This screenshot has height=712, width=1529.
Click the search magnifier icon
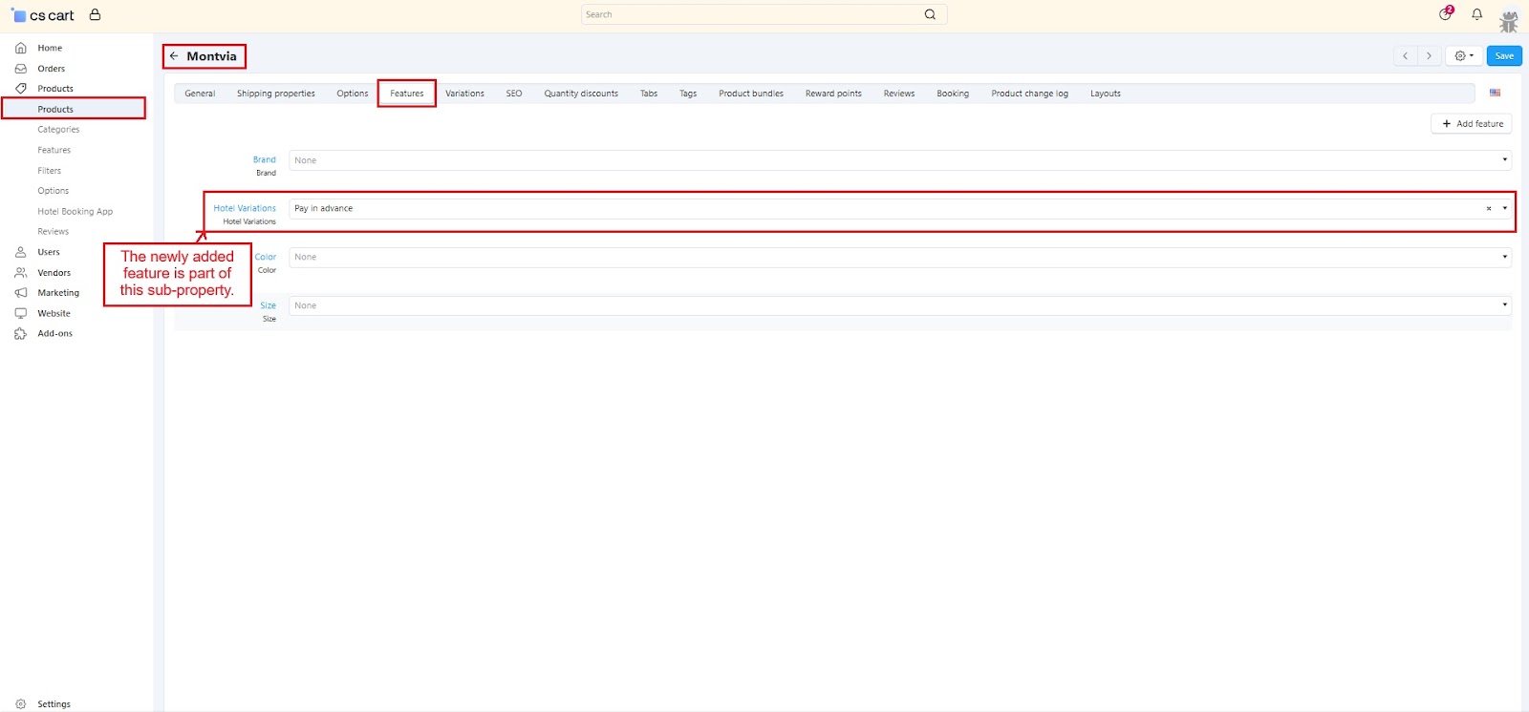coord(930,14)
